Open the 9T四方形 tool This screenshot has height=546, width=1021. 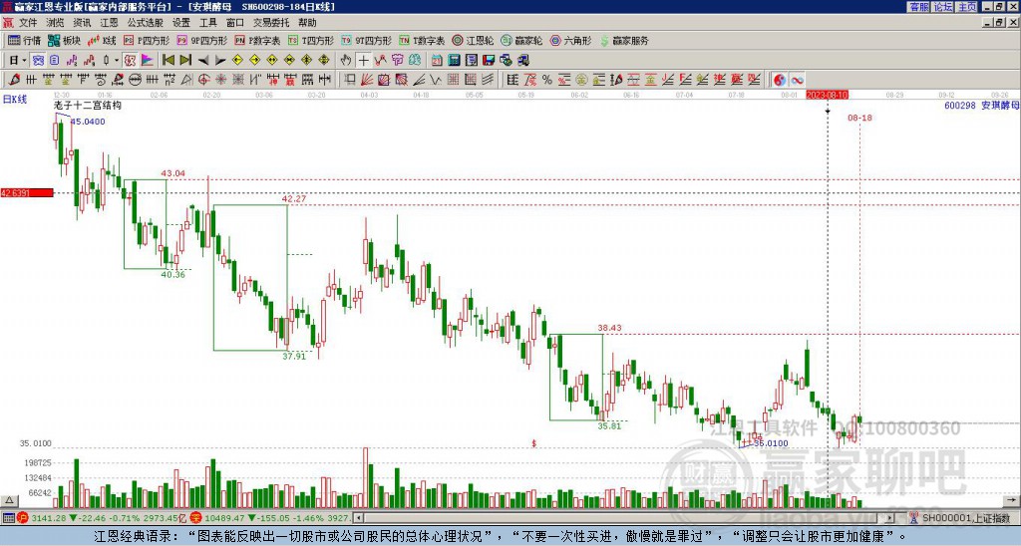(x=366, y=40)
